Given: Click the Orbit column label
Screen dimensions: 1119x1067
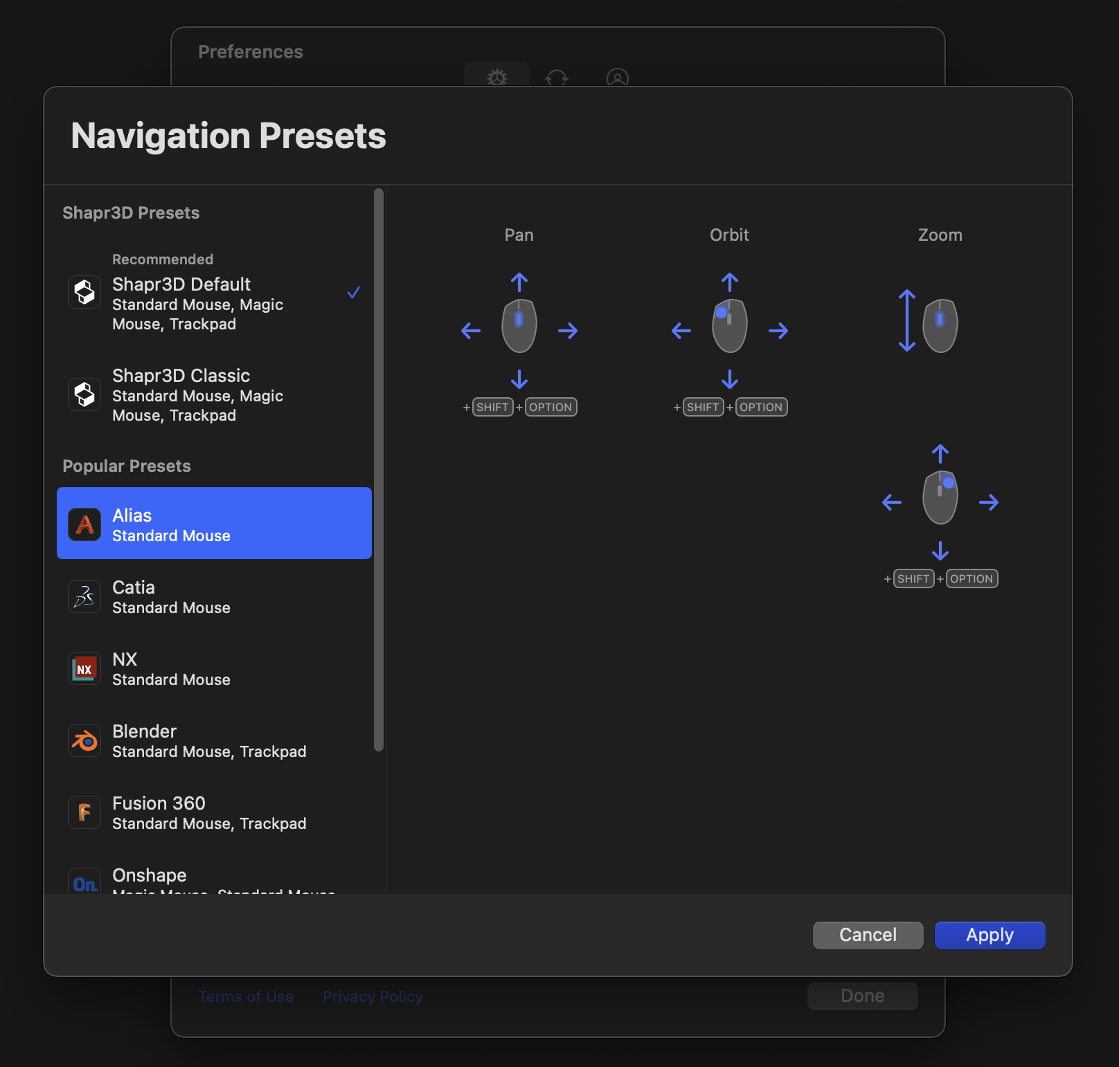Looking at the screenshot, I should (730, 235).
